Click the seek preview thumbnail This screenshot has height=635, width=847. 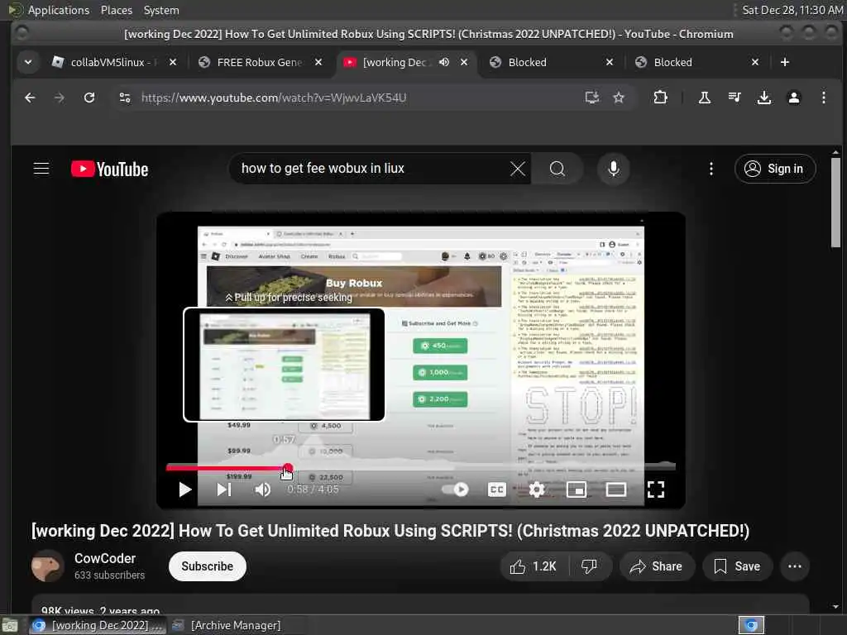(285, 365)
